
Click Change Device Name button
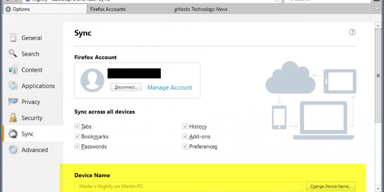pos(331,186)
